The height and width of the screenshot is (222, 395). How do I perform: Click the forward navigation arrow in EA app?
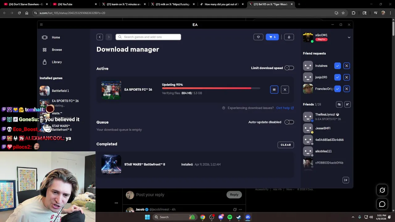tap(108, 37)
